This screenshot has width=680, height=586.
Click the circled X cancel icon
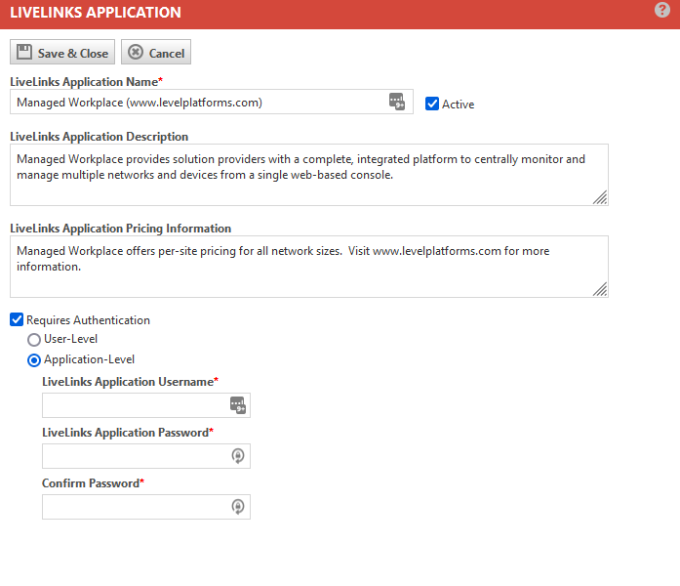[136, 52]
